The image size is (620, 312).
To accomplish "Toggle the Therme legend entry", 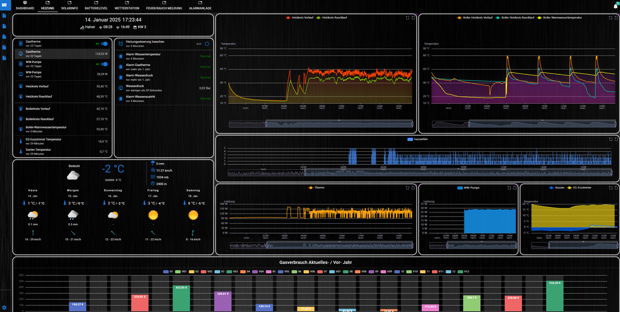I will tap(316, 188).
